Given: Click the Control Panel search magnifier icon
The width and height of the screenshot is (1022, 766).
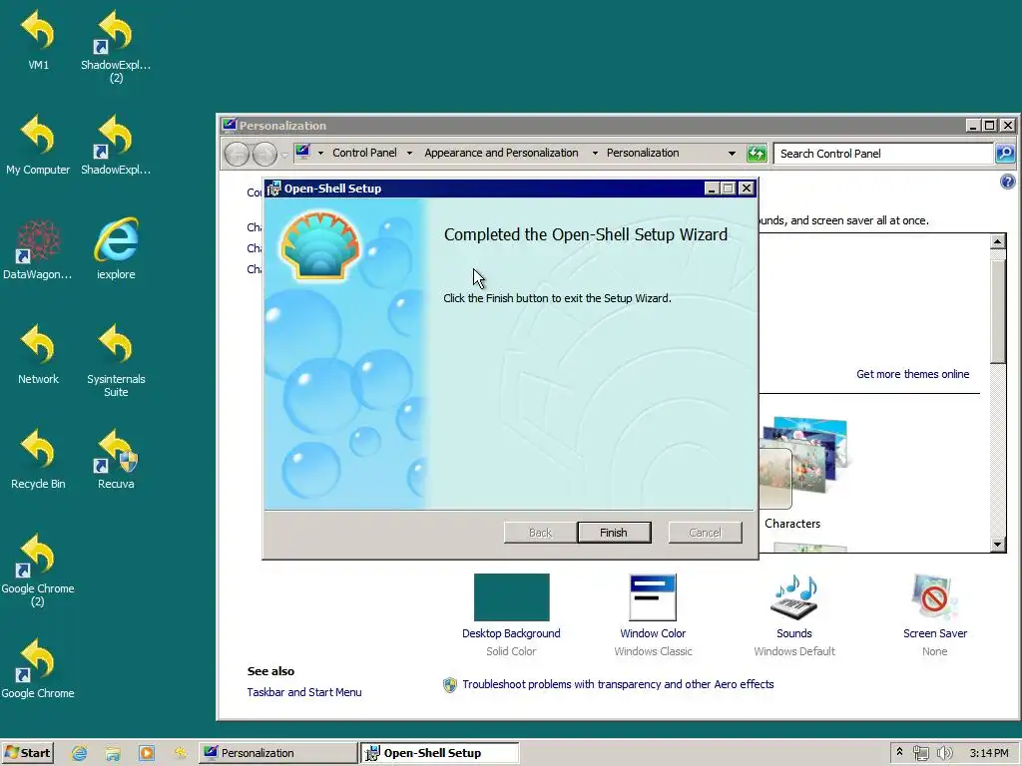Looking at the screenshot, I should point(1004,153).
